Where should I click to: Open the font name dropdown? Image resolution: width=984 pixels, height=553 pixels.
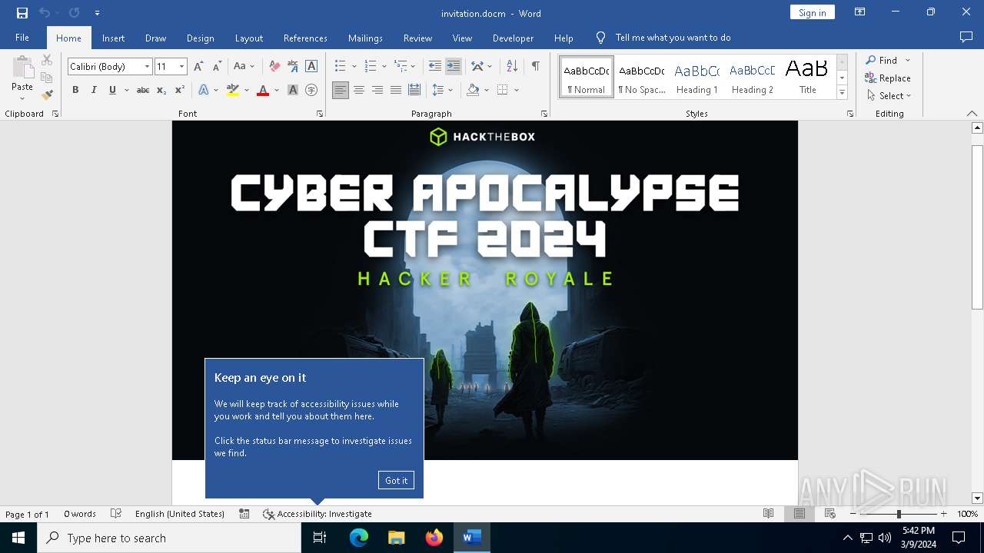coord(147,67)
